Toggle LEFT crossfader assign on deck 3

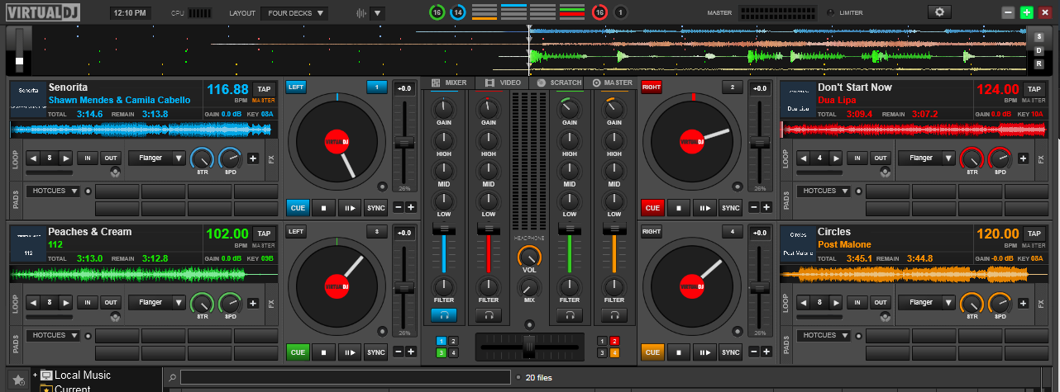click(296, 232)
